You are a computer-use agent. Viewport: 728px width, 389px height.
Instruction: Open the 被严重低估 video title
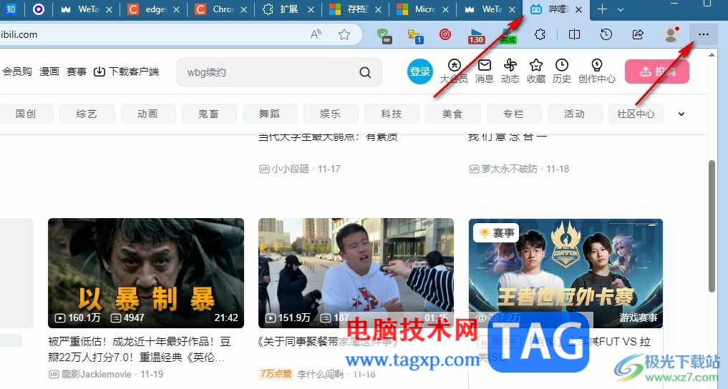click(x=140, y=350)
